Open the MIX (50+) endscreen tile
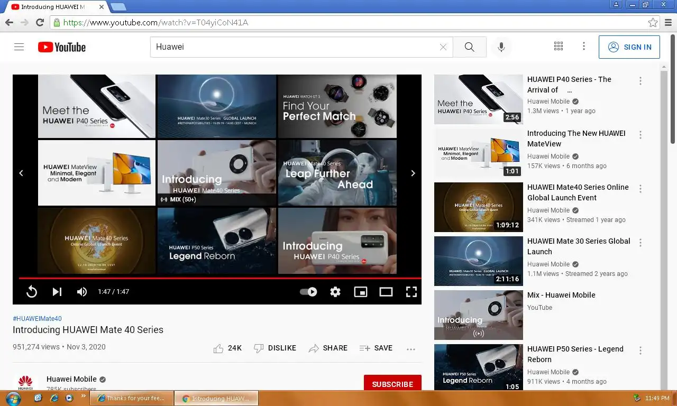The width and height of the screenshot is (677, 406). tap(217, 173)
